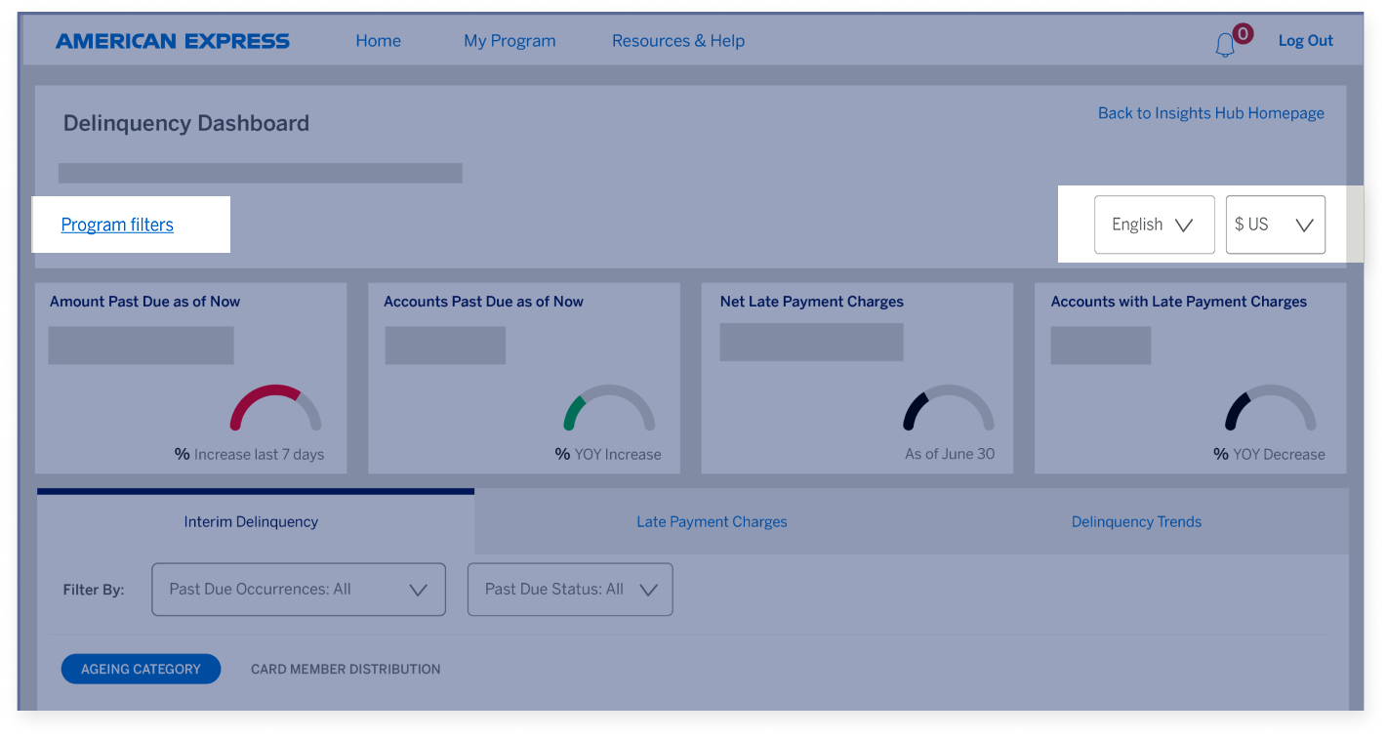Switch to CARD MEMBER DISTRIBUTION view
The width and height of the screenshot is (1387, 738).
pyautogui.click(x=346, y=669)
